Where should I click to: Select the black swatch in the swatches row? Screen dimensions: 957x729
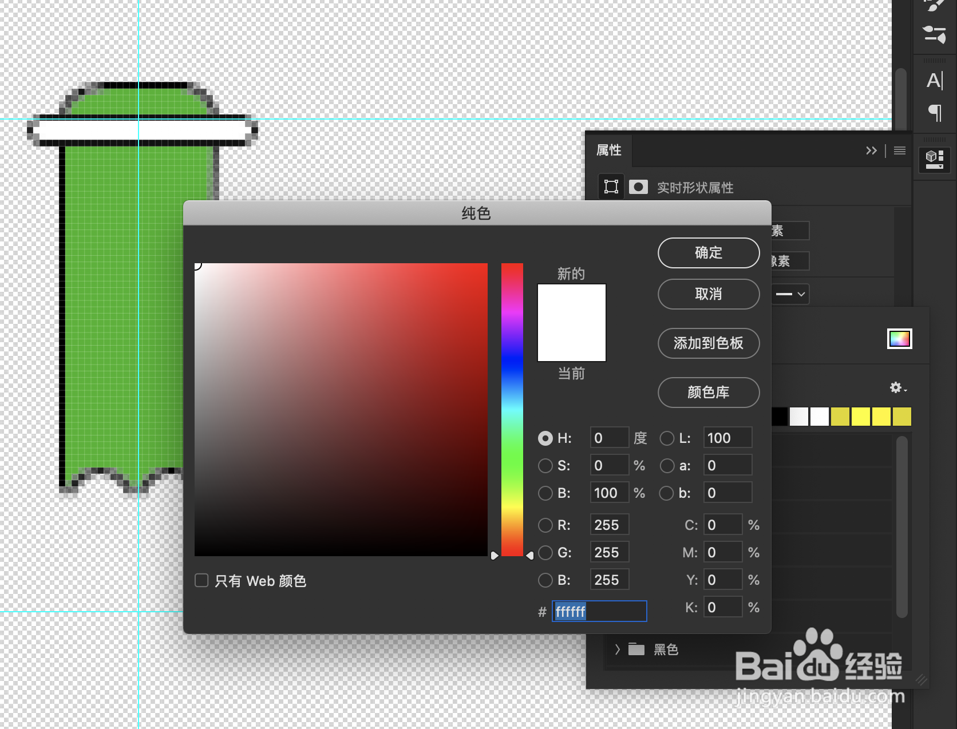pyautogui.click(x=779, y=417)
